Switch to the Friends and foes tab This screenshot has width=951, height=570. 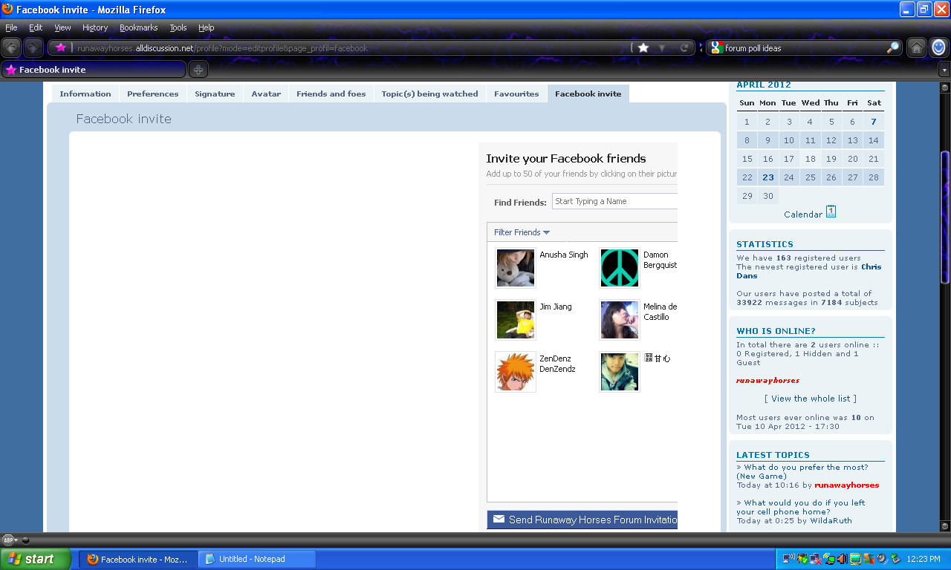tap(331, 94)
